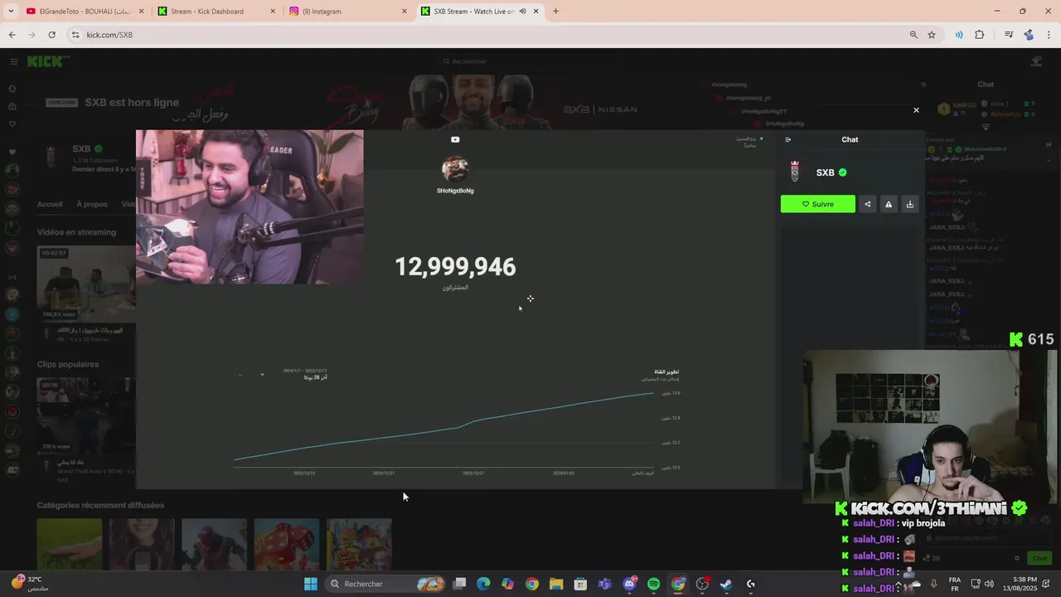This screenshot has height=597, width=1061.
Task: Open Discord from the taskbar
Action: (630, 584)
